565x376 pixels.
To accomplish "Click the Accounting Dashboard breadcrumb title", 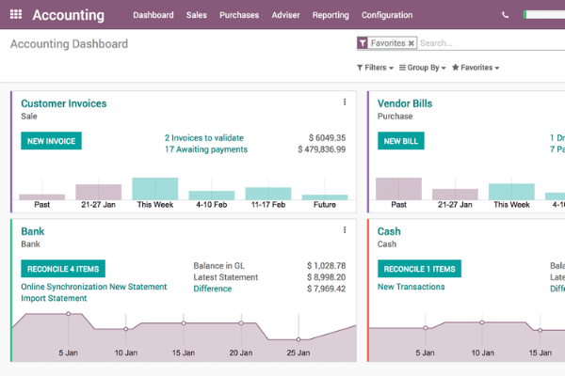I will pos(69,44).
